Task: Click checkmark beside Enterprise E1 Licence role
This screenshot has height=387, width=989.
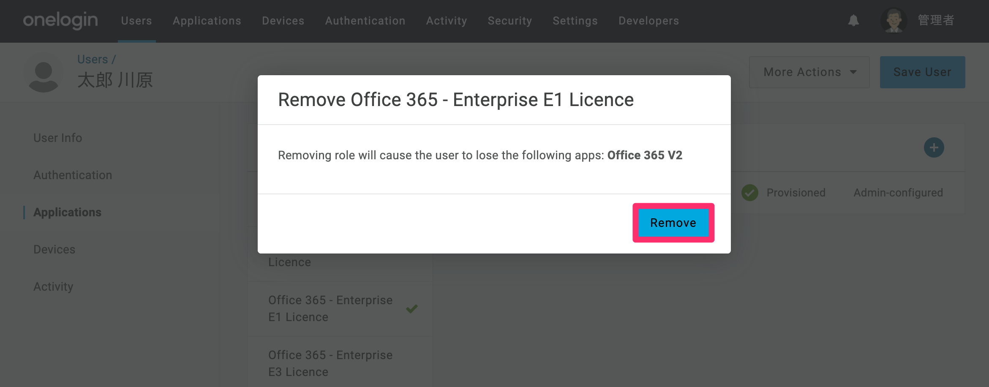Action: [x=412, y=309]
